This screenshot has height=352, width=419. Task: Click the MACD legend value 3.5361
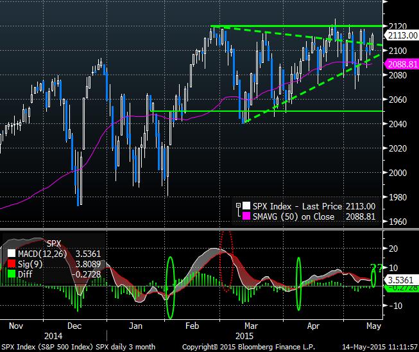[x=88, y=254]
